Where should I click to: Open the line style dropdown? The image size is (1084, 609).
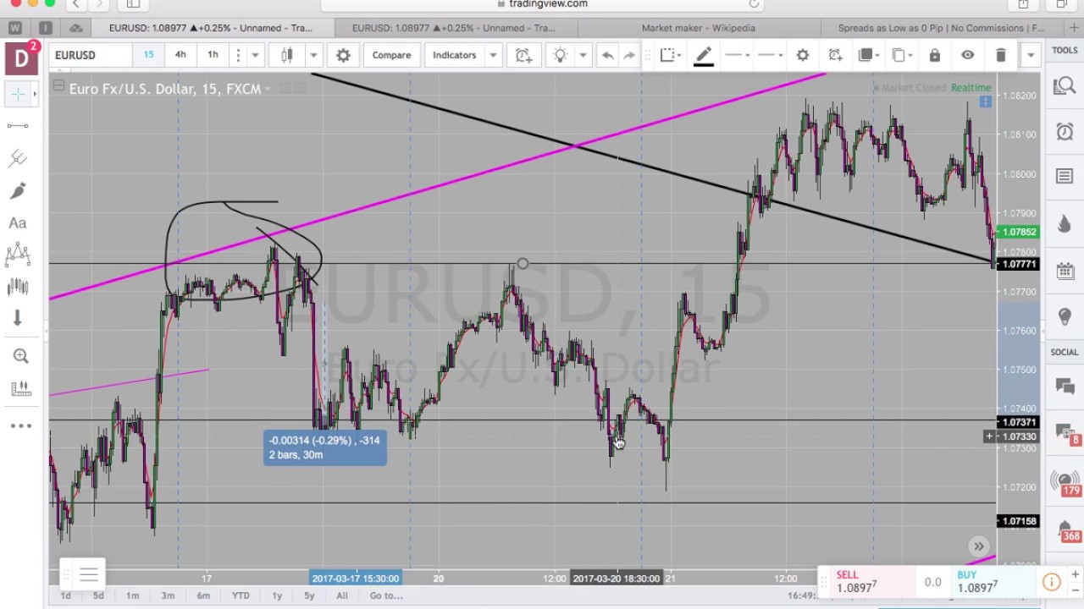click(737, 55)
